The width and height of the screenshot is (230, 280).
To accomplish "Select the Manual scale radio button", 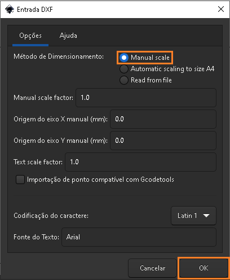I will coord(124,58).
